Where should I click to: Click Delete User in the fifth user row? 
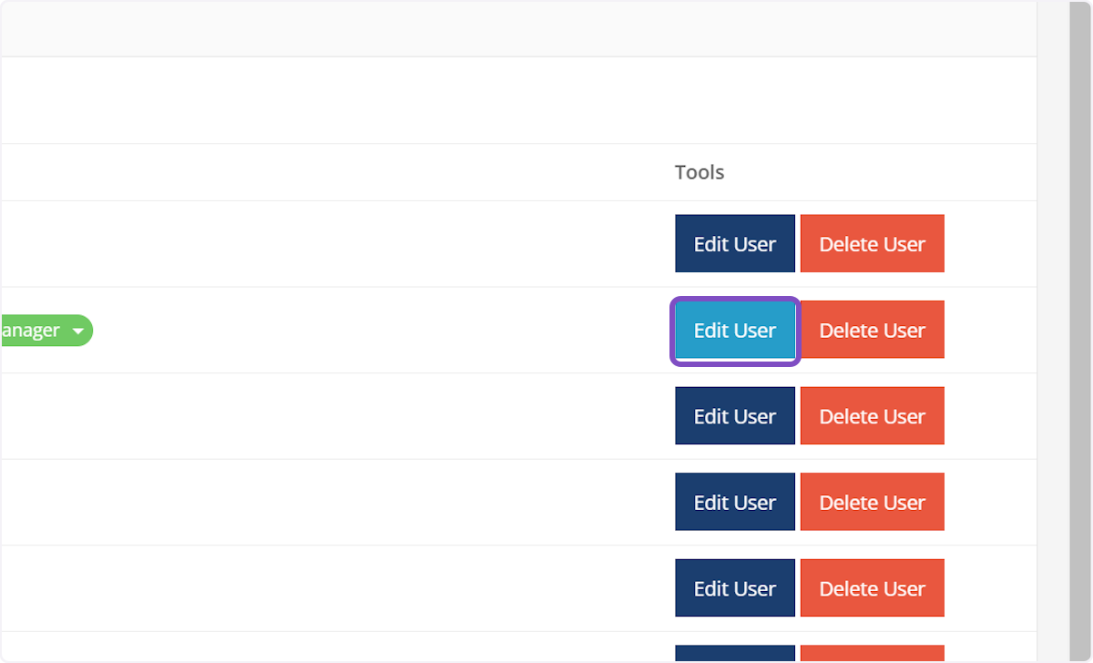coord(871,587)
